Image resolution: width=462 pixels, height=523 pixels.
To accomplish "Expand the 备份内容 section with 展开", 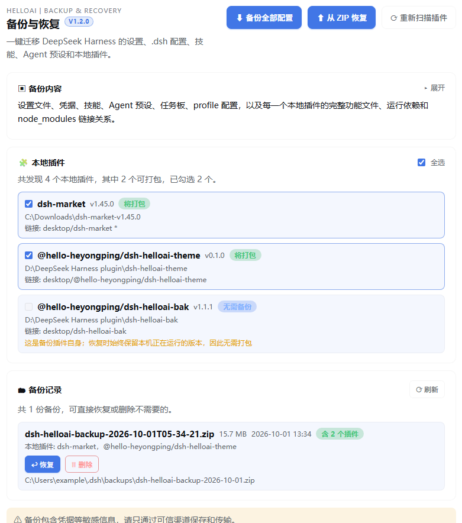I will 435,88.
